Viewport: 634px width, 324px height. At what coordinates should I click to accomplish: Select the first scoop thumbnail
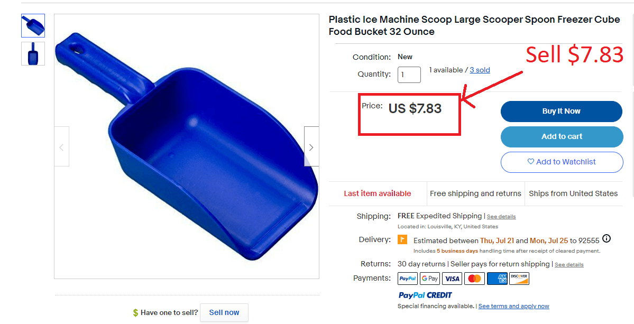click(x=33, y=25)
